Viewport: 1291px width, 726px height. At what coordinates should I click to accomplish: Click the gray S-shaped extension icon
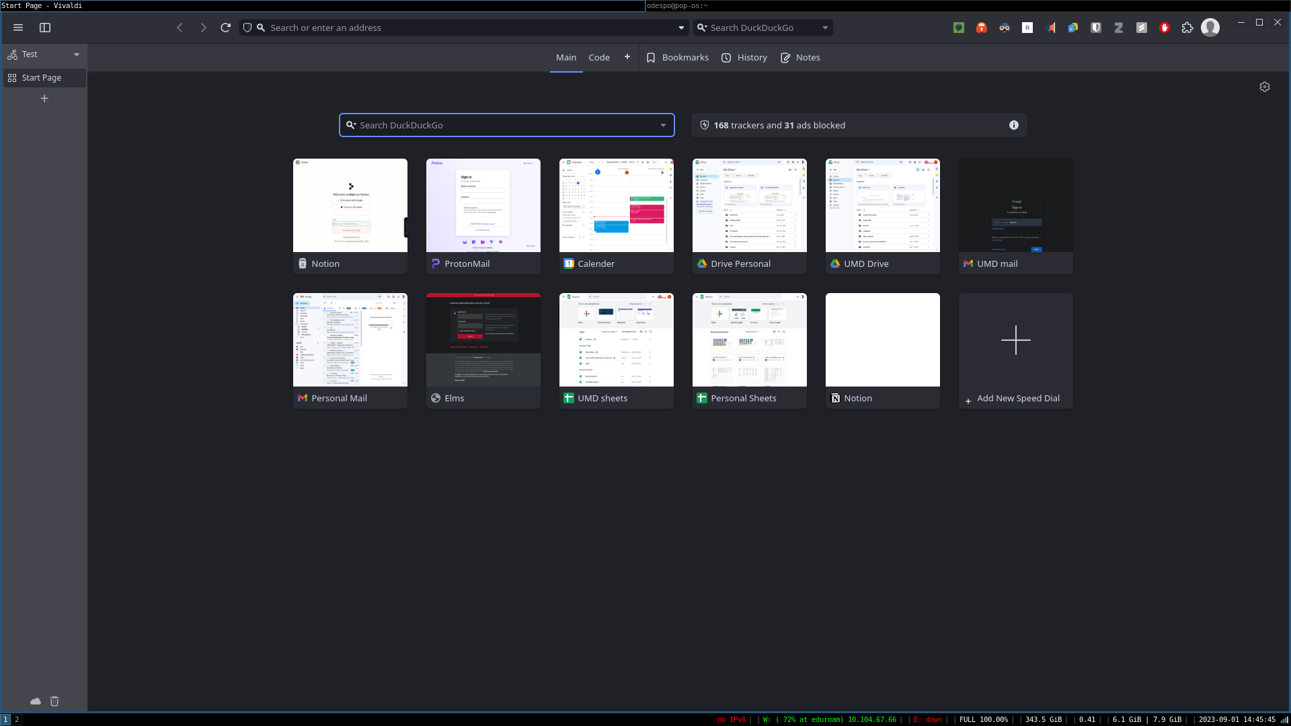[x=1142, y=28]
